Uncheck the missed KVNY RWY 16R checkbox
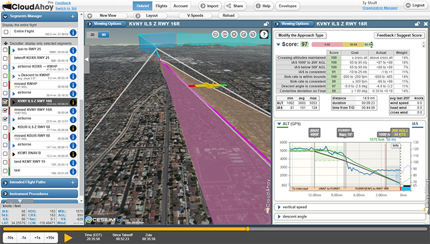The height and width of the screenshot is (244, 430). pyautogui.click(x=5, y=110)
